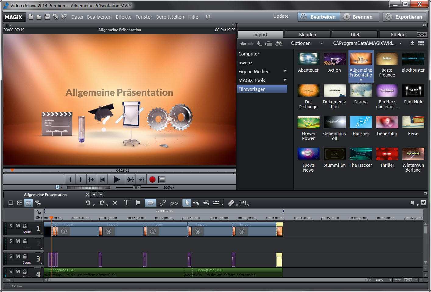Select the mouse pointer tool in timeline toolbar
The height and width of the screenshot is (292, 431).
point(186,203)
